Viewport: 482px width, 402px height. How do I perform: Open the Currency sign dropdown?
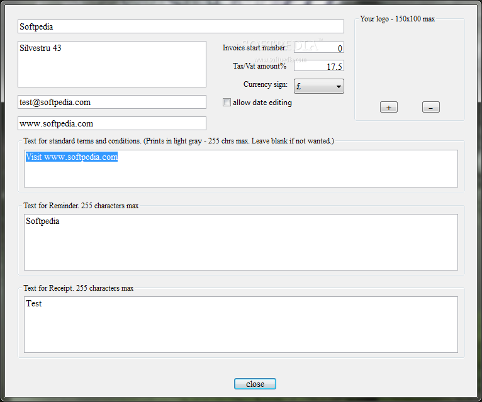pos(319,86)
